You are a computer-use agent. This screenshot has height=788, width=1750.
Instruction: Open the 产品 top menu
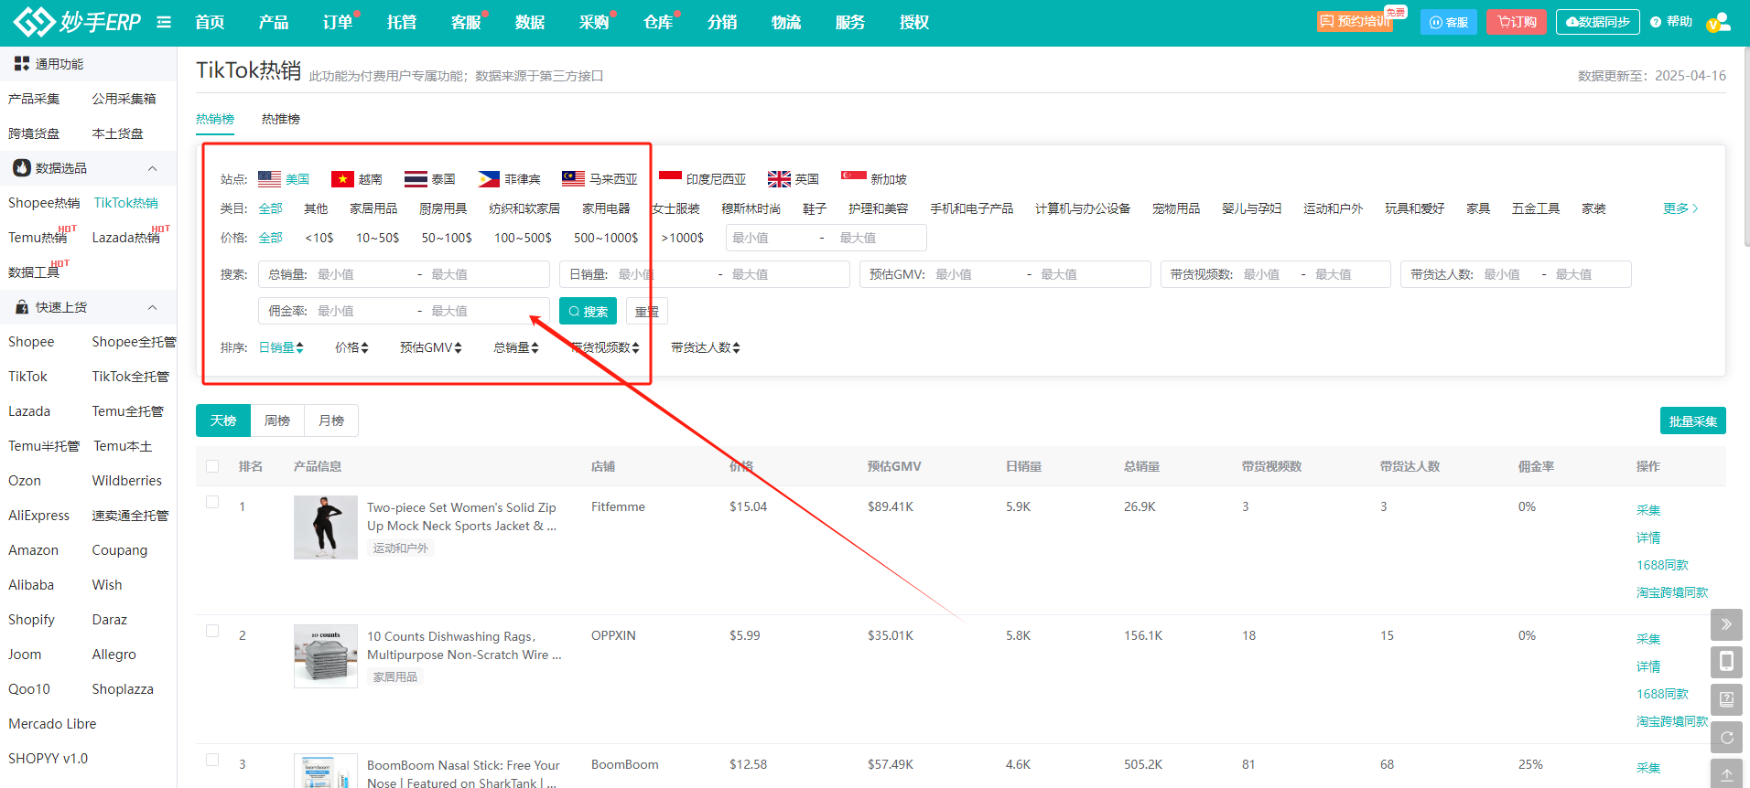point(274,22)
